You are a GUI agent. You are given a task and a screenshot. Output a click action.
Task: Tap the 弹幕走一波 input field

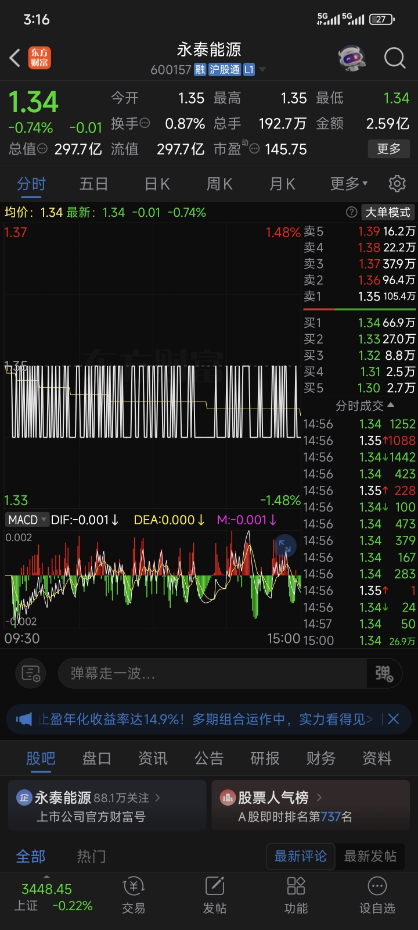click(212, 674)
